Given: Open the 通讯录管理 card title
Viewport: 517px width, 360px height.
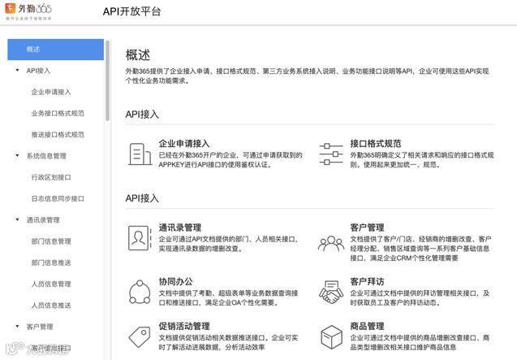Looking at the screenshot, I should [x=180, y=228].
